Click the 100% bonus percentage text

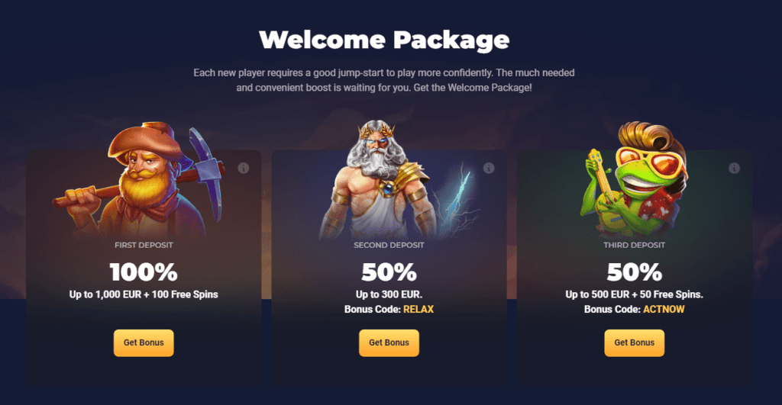tap(144, 272)
